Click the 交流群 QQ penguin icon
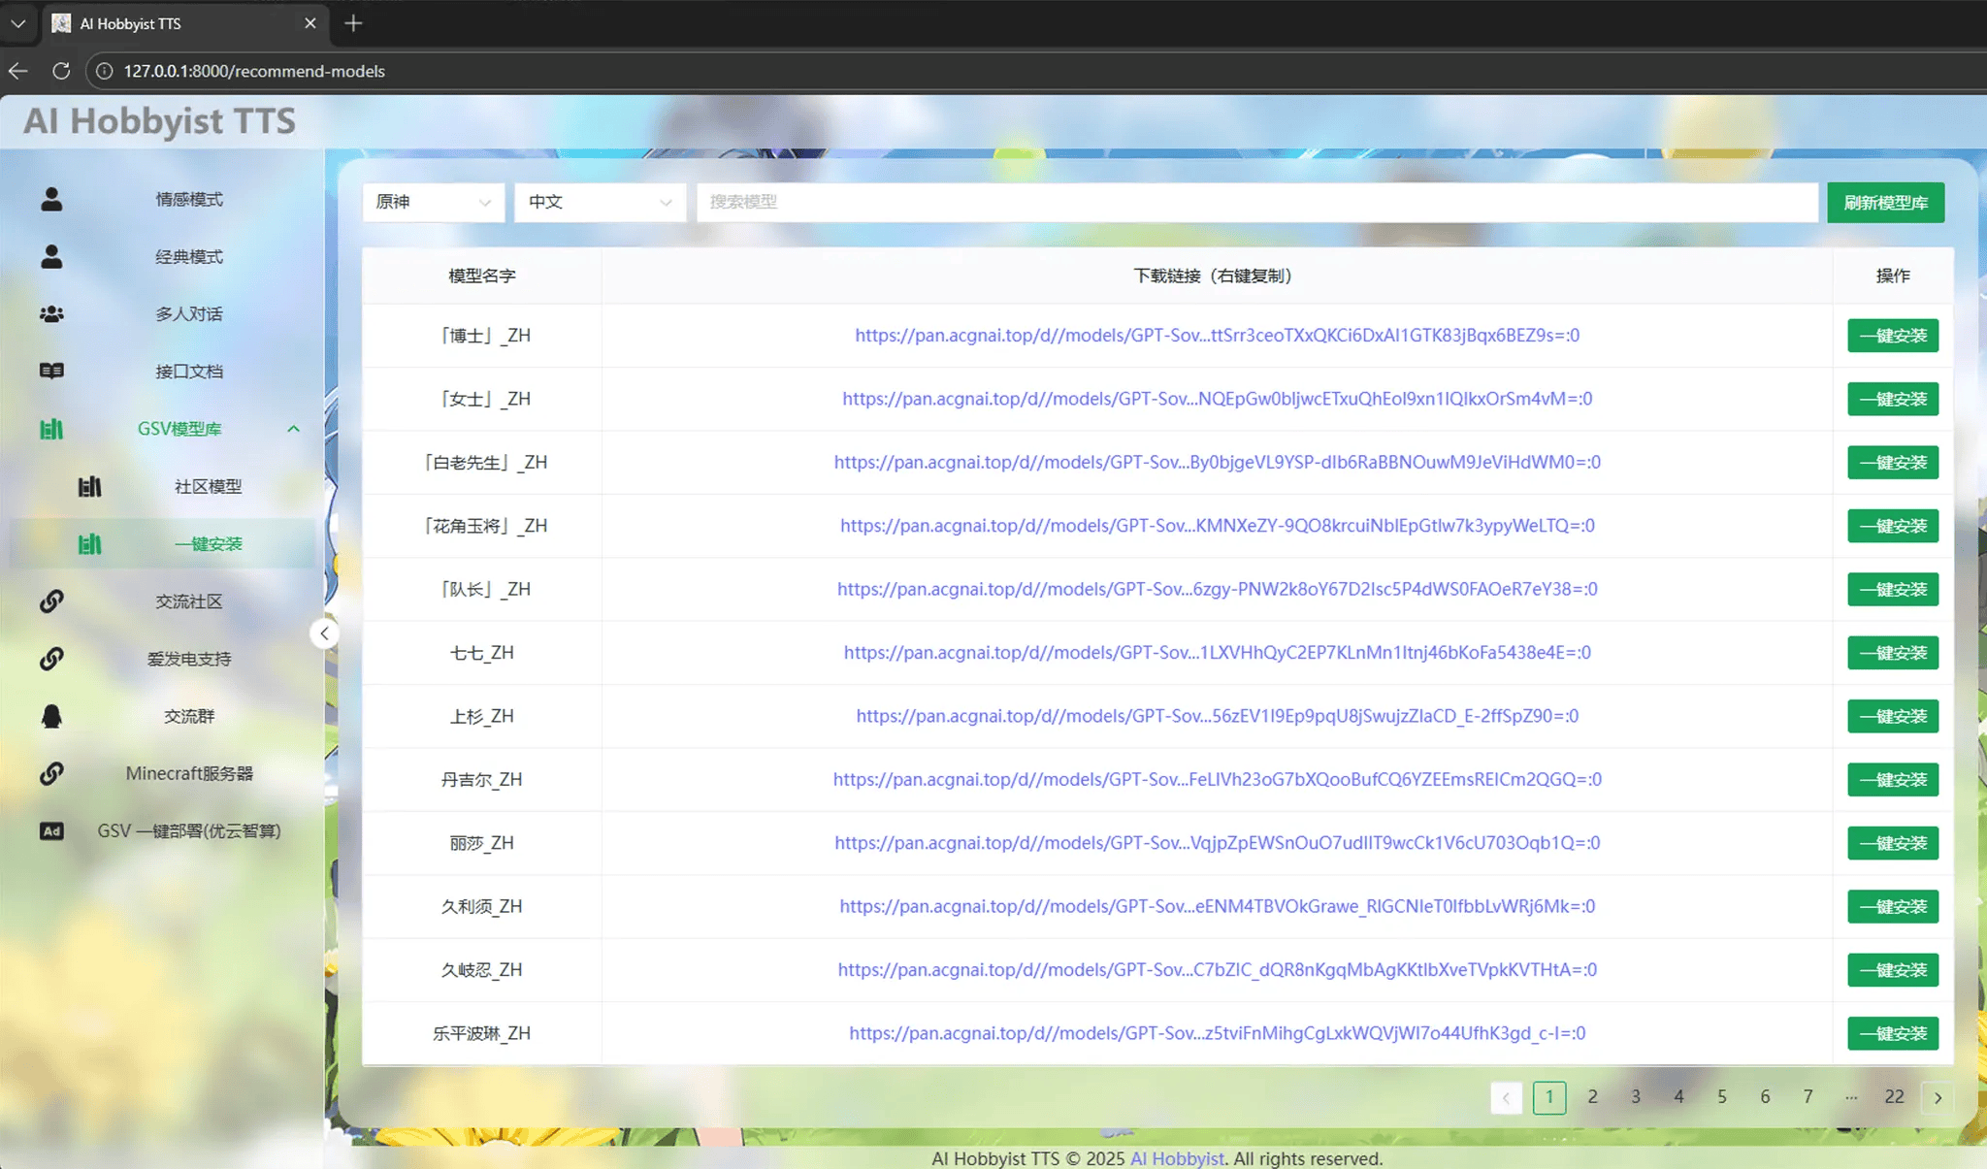This screenshot has width=1987, height=1169. (x=51, y=716)
